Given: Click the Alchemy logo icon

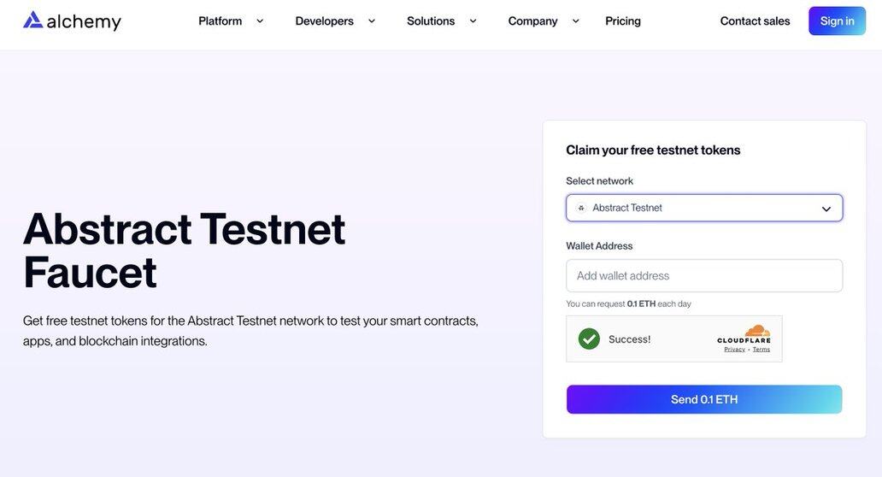Looking at the screenshot, I should 32,20.
